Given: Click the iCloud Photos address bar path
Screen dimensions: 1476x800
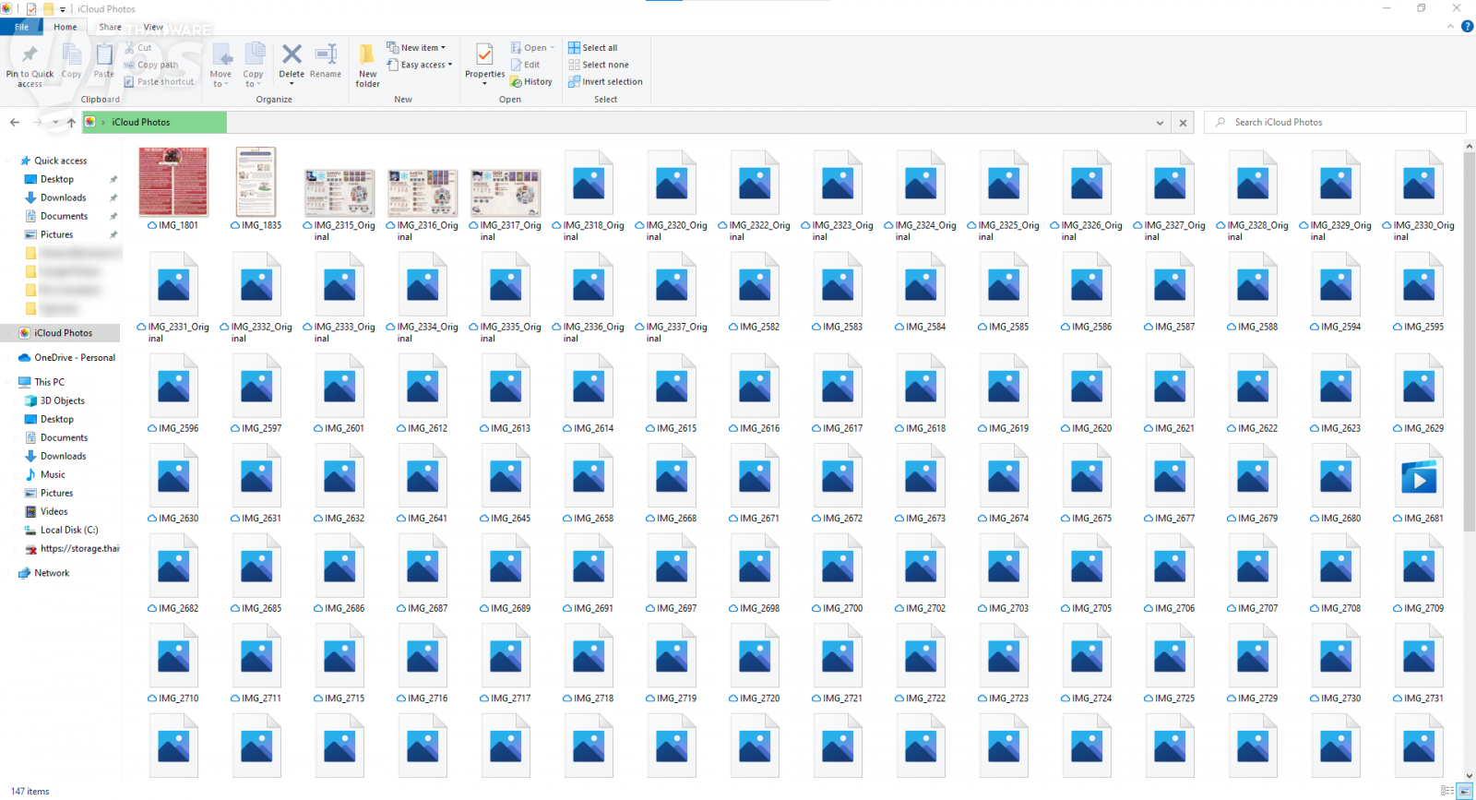Looking at the screenshot, I should pyautogui.click(x=141, y=122).
